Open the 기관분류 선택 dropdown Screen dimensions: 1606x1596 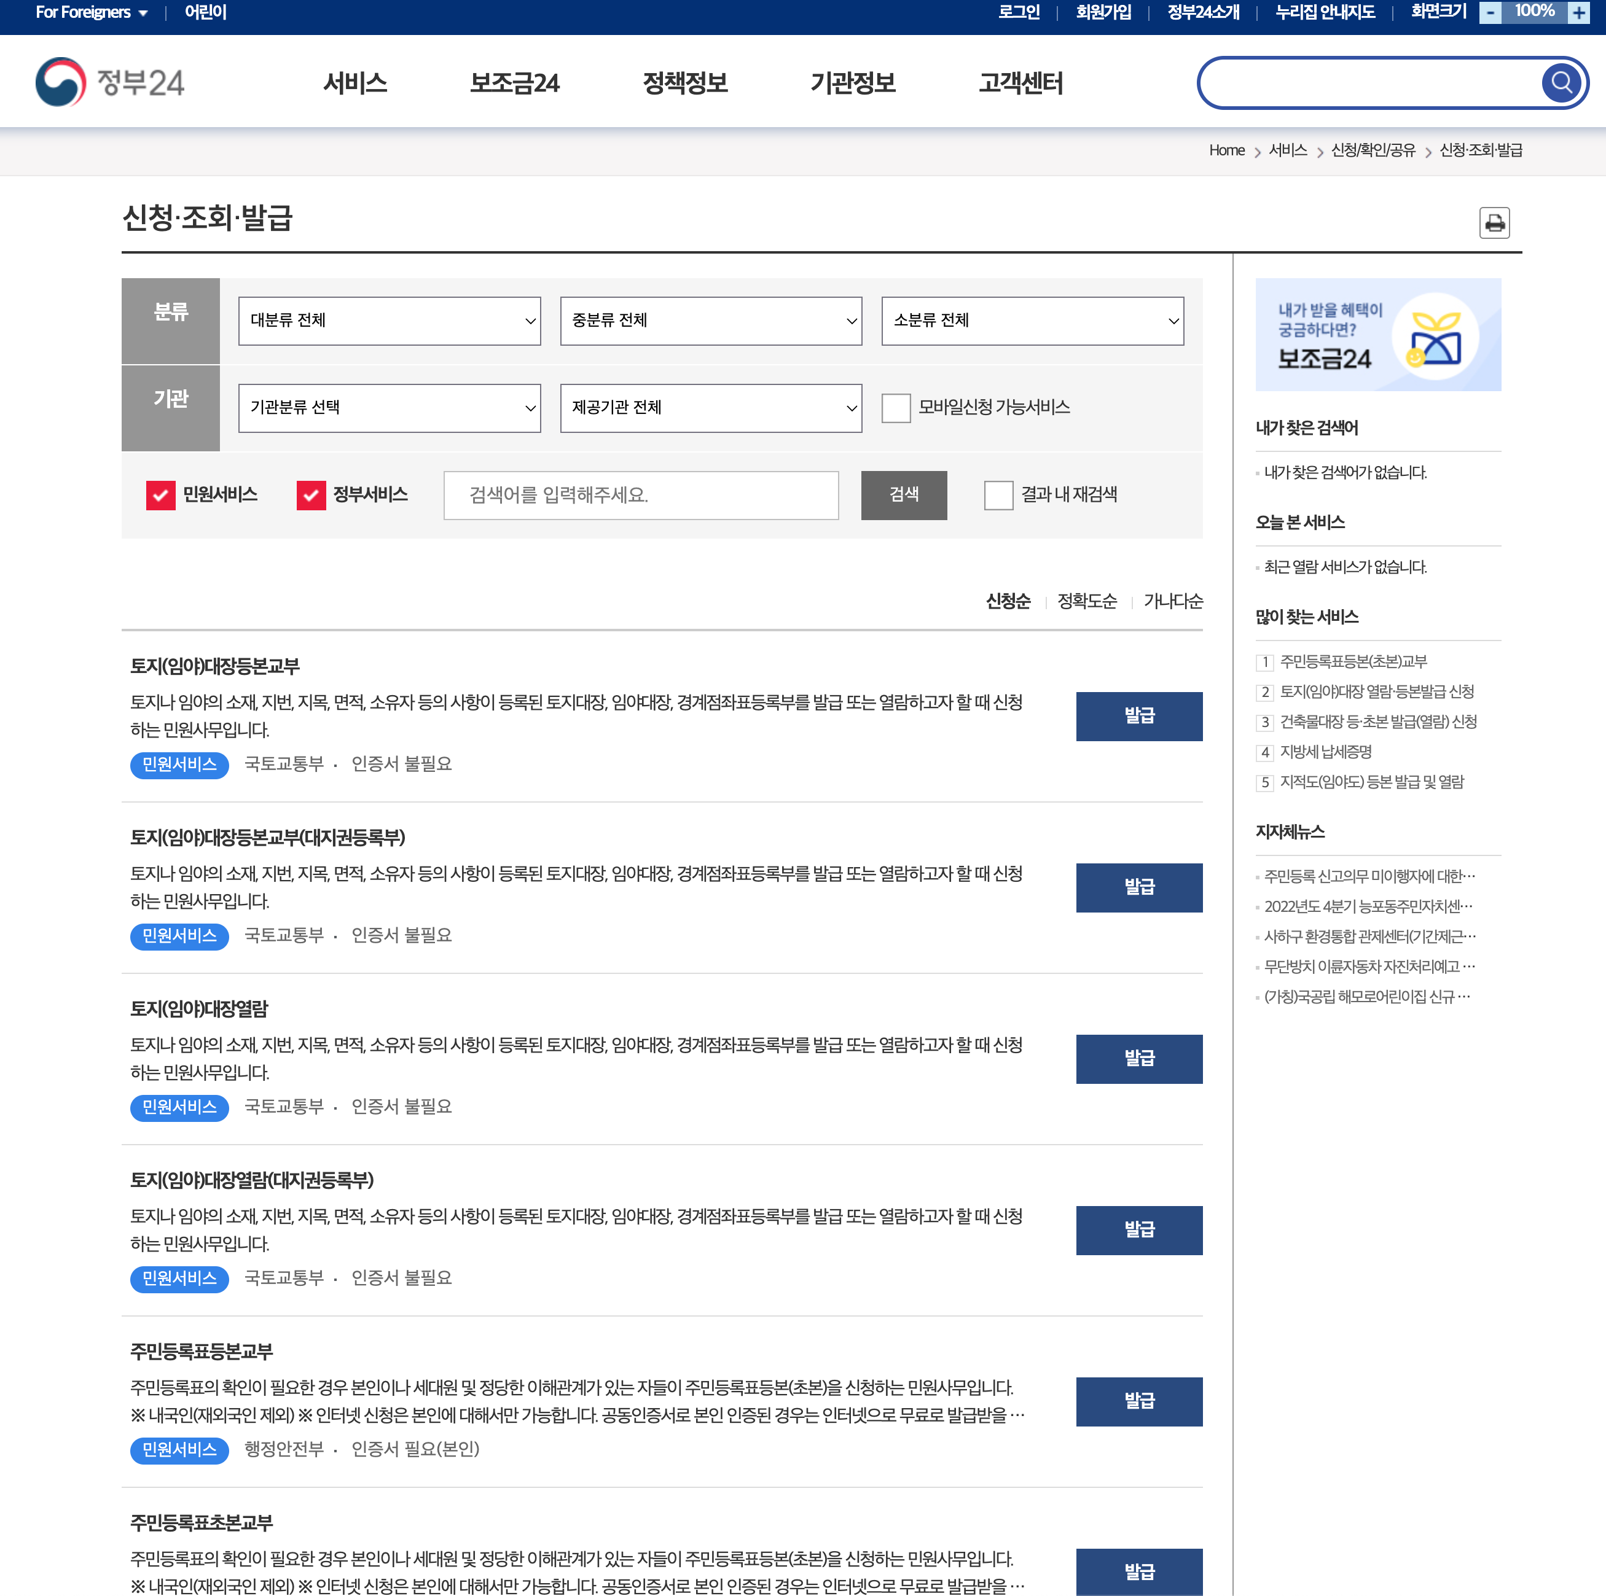(389, 408)
